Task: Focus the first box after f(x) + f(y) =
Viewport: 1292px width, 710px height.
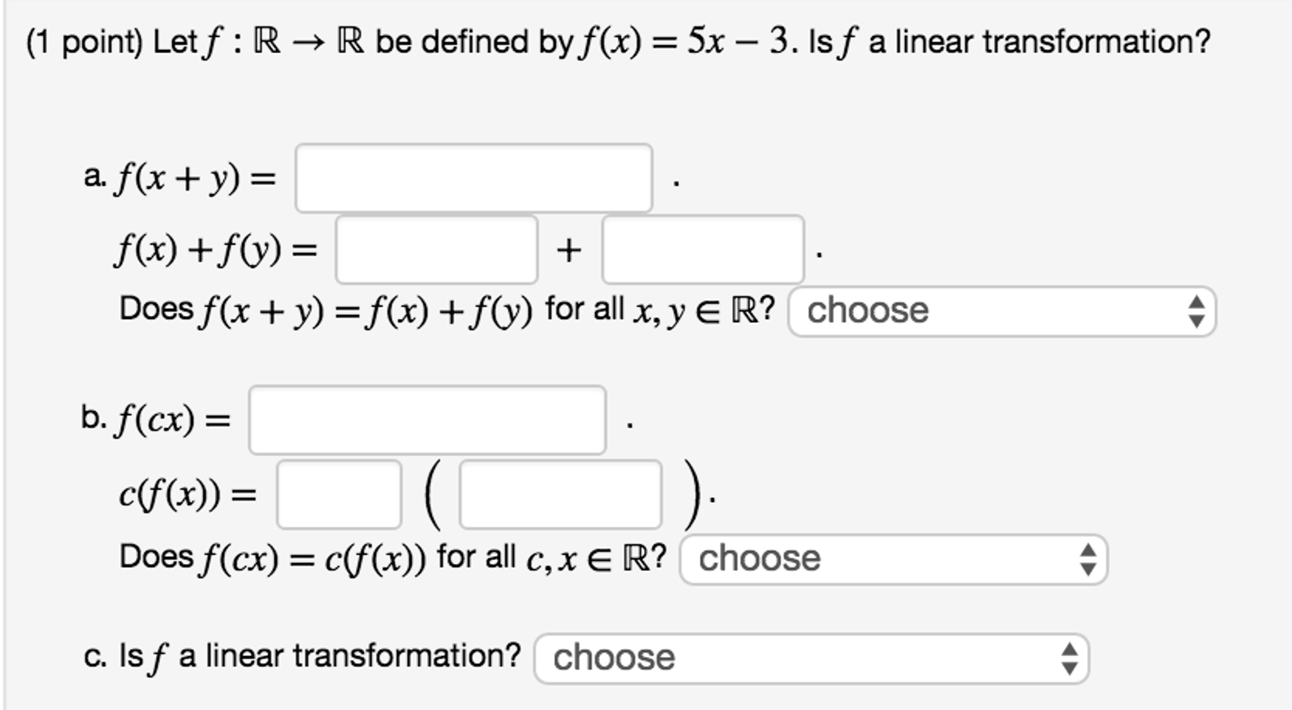Action: tap(436, 250)
